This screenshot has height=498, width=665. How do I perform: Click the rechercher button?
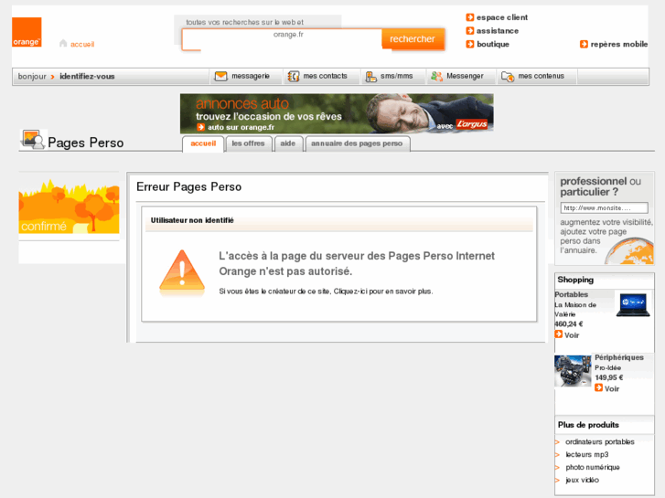(x=413, y=39)
